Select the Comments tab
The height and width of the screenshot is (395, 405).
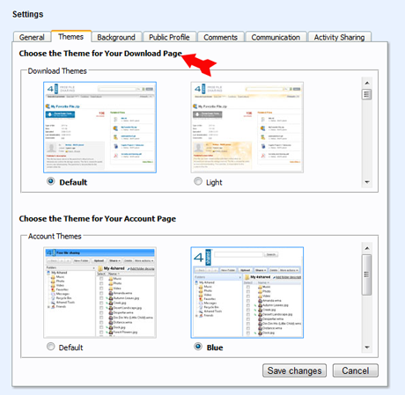pos(221,37)
